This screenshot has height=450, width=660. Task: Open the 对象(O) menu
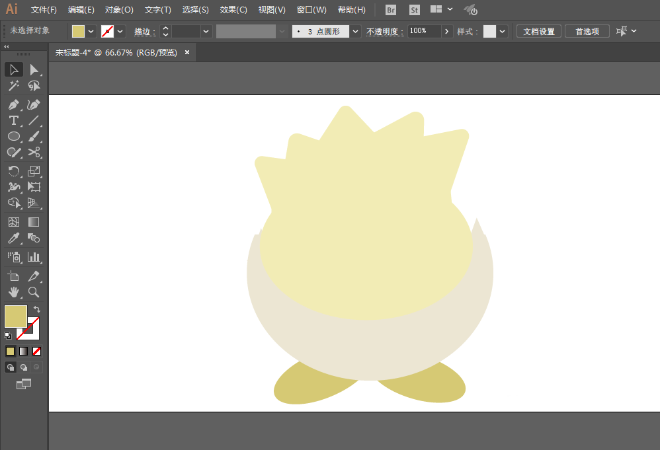click(x=119, y=10)
